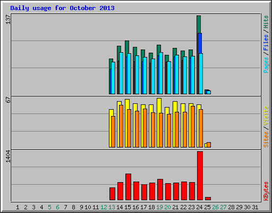
Task: Click the red KBytes bar for day 19
Action: (x=160, y=190)
